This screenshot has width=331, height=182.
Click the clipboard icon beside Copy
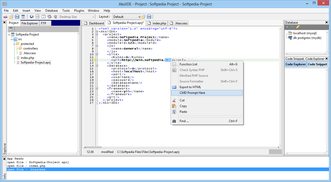click(x=174, y=106)
